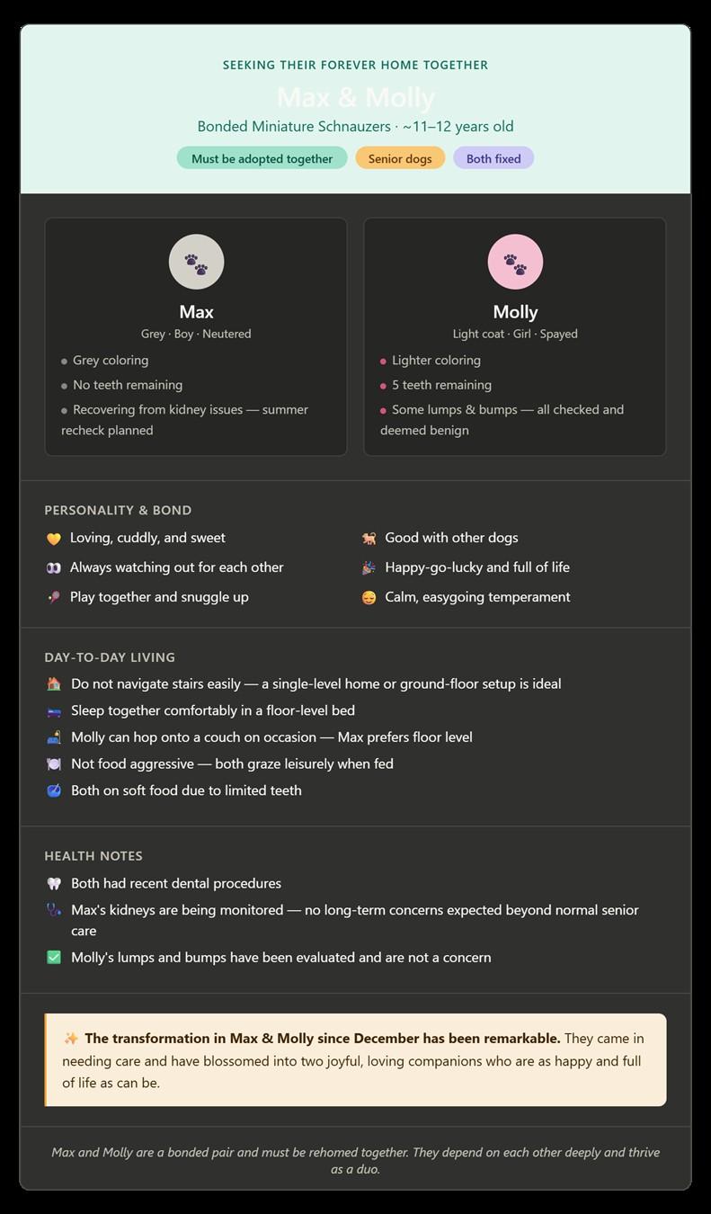This screenshot has height=1214, width=711.
Task: Click Molly's pink paw print avatar
Action: click(515, 262)
